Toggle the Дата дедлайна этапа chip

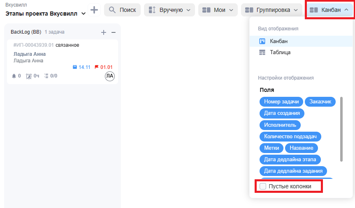tap(290, 160)
